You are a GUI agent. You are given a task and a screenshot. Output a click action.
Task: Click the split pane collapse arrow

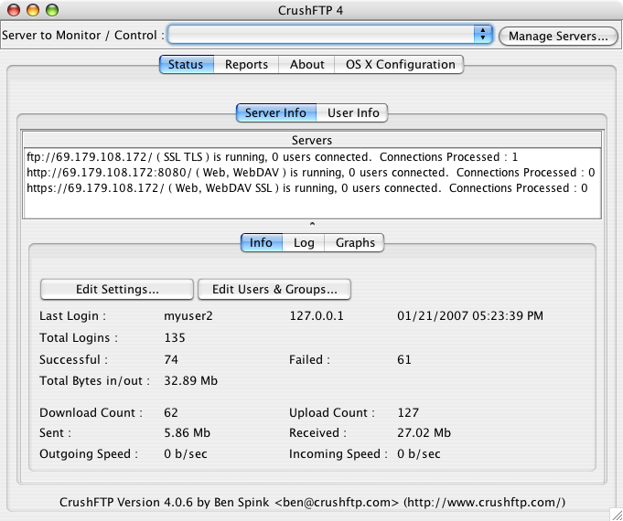coord(312,224)
